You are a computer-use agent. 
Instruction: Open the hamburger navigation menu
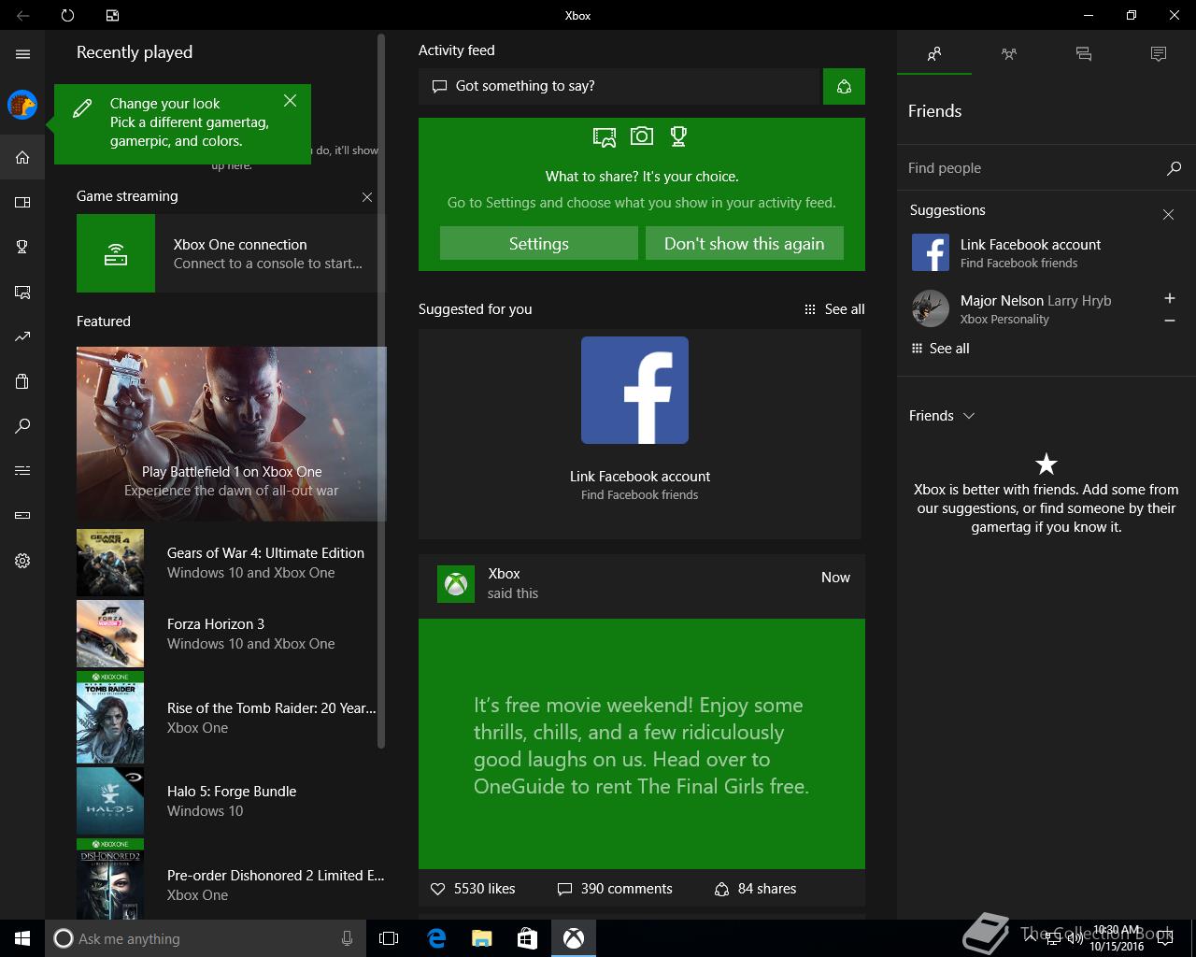[x=22, y=54]
